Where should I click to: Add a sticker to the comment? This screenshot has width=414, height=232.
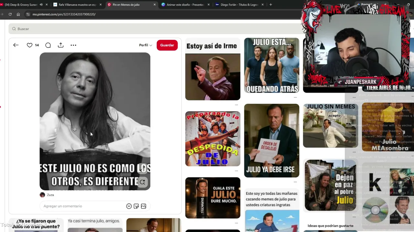[136, 206]
